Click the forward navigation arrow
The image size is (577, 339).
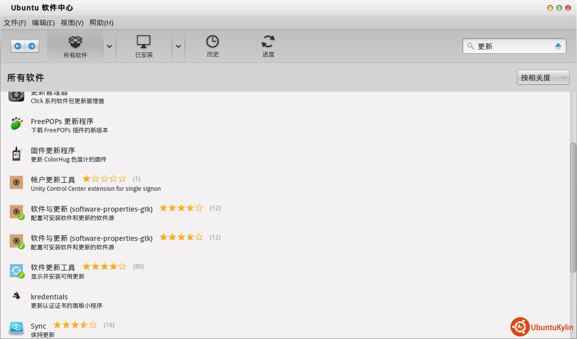(x=32, y=46)
